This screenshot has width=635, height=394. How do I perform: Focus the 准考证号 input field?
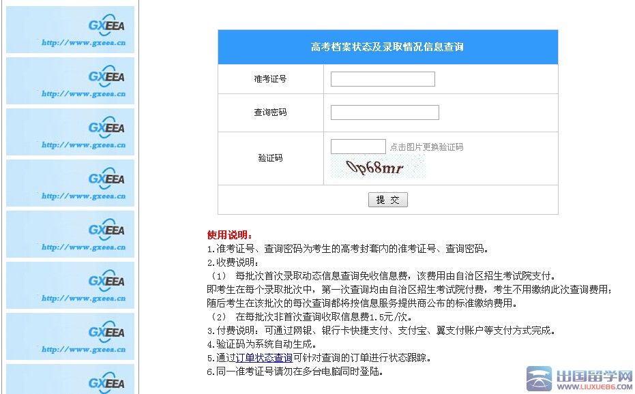click(x=383, y=79)
